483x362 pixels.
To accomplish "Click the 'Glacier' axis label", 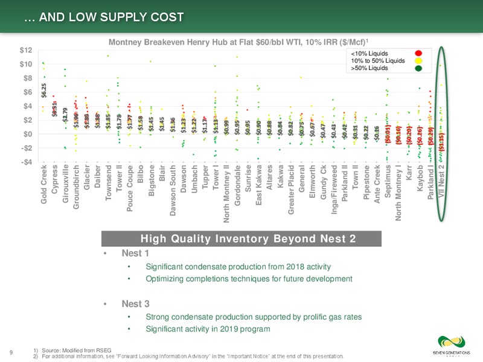I will pos(87,177).
